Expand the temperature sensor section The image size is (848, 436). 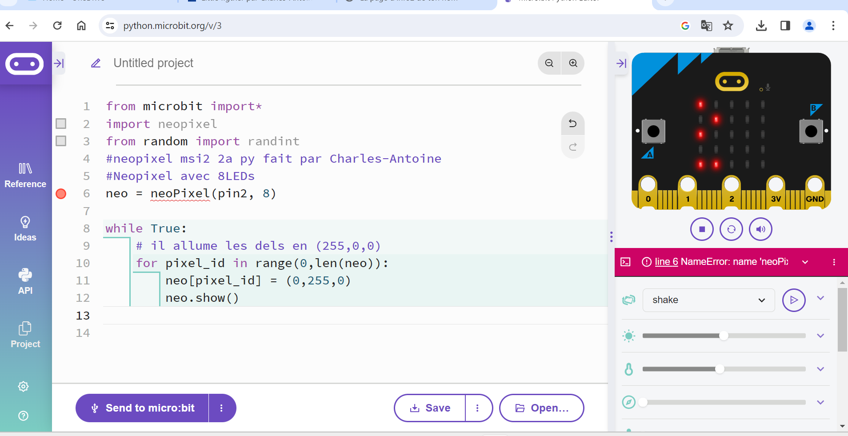tap(820, 369)
